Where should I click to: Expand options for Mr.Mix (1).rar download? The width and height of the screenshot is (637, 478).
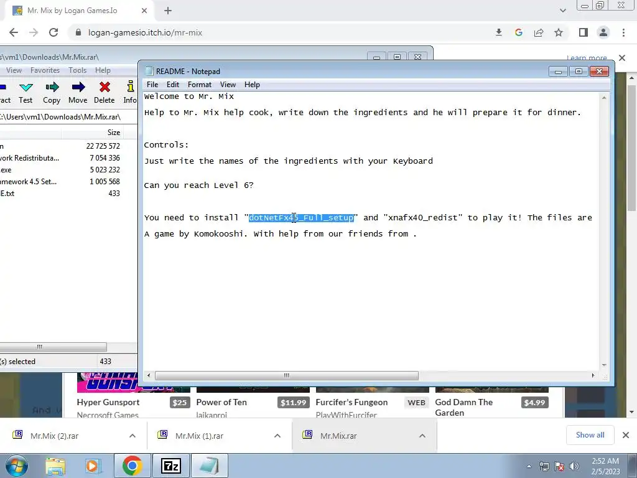click(x=277, y=436)
